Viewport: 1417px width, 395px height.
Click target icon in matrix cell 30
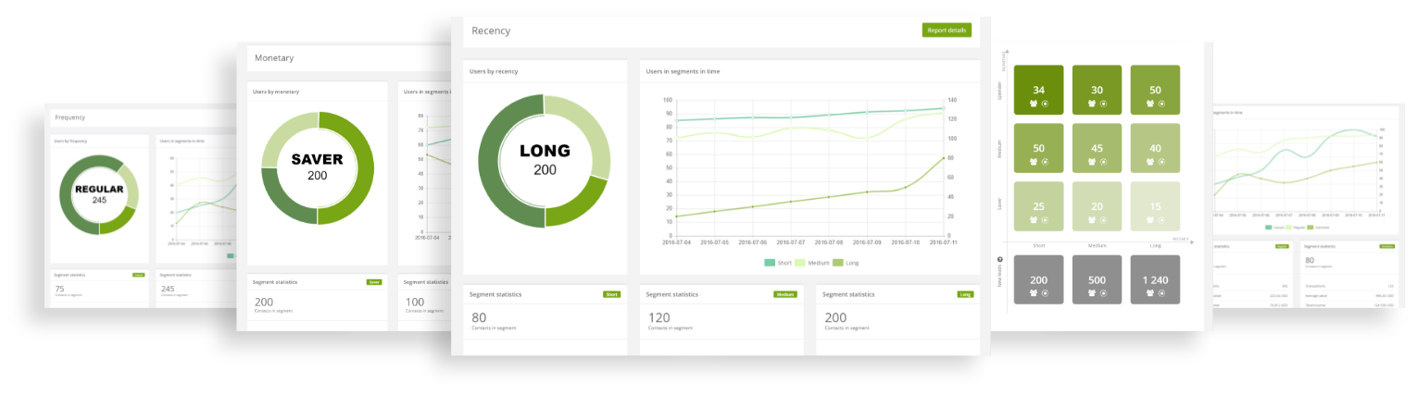pos(1103,105)
